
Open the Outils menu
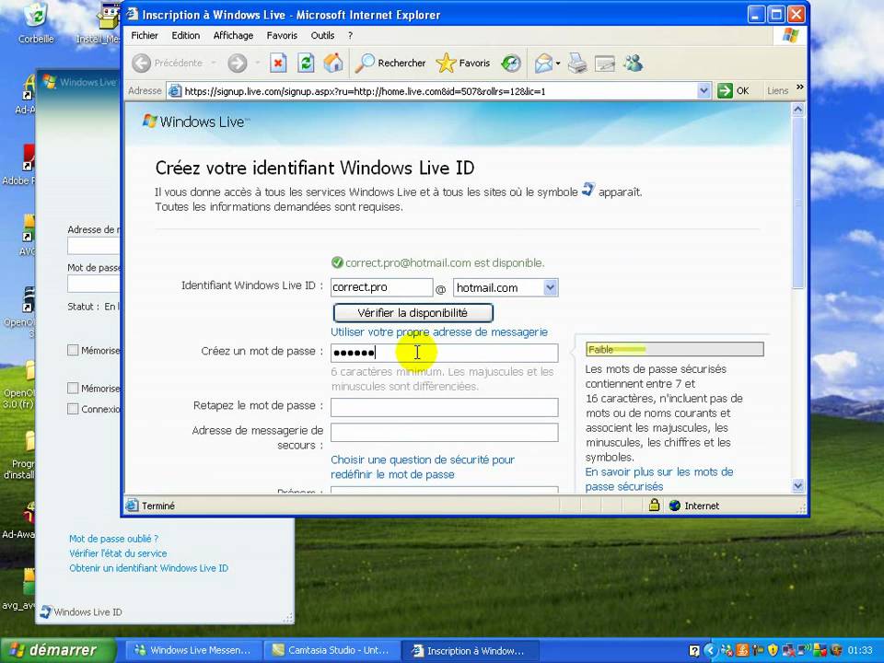[322, 36]
